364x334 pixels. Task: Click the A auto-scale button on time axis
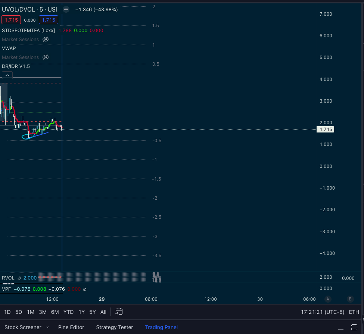[328, 299]
